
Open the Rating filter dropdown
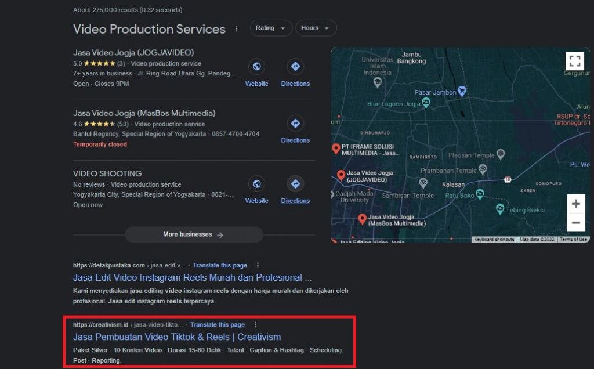(x=270, y=27)
